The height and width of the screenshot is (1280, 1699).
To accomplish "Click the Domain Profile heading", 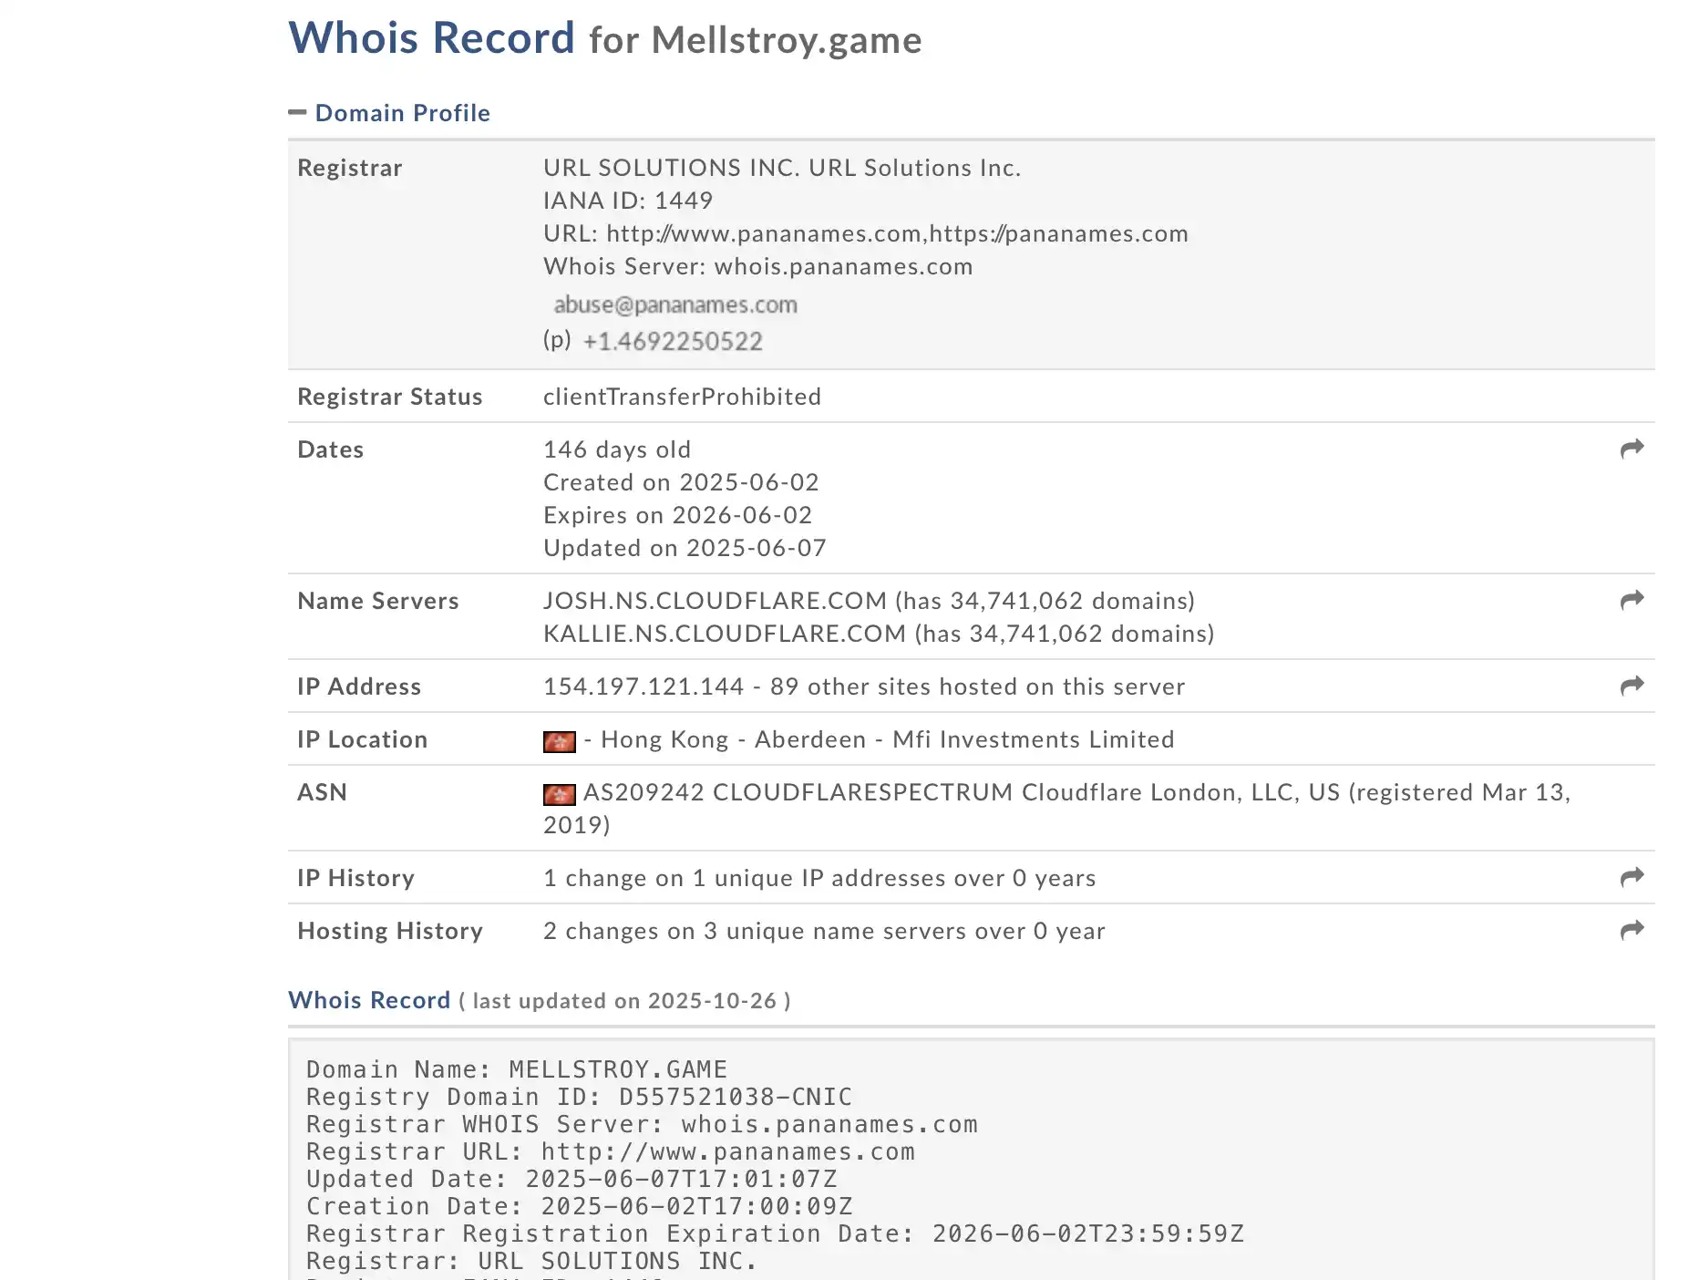I will pyautogui.click(x=402, y=113).
